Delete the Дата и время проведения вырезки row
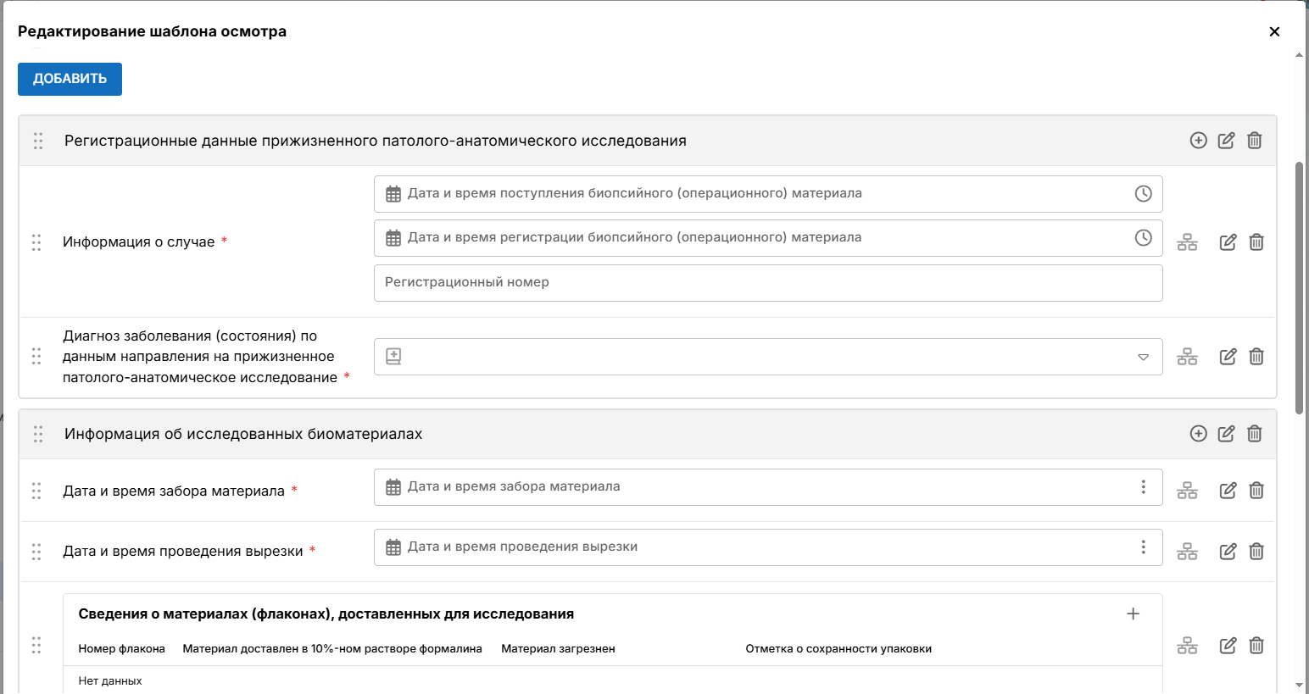This screenshot has height=694, width=1309. pos(1256,552)
